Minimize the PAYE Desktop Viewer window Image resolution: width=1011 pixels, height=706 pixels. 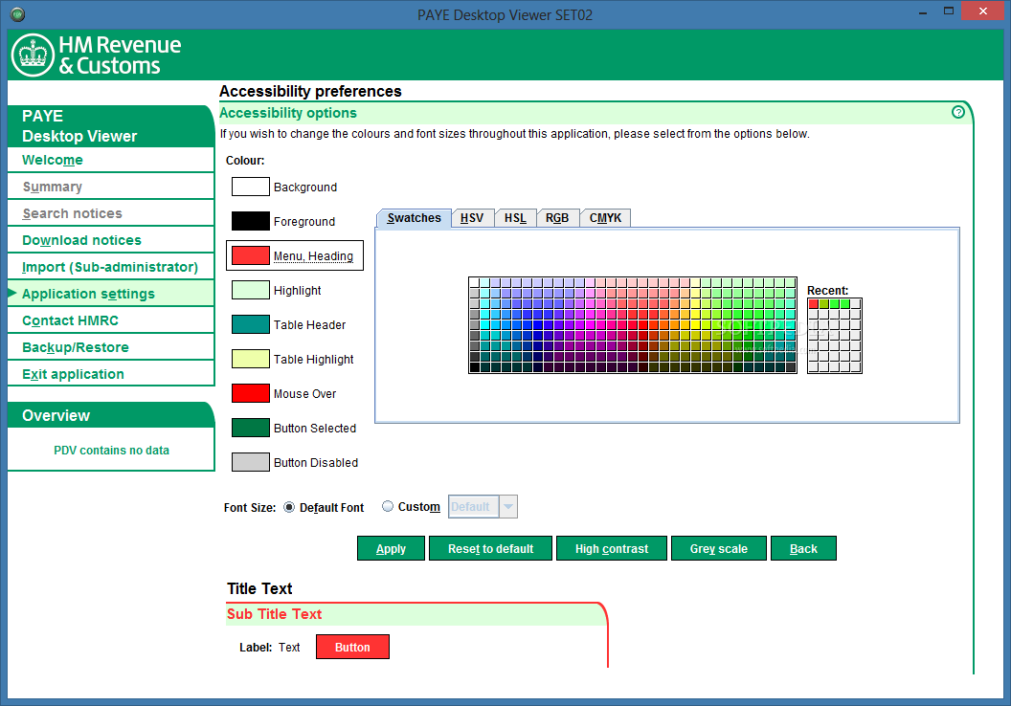[x=923, y=11]
